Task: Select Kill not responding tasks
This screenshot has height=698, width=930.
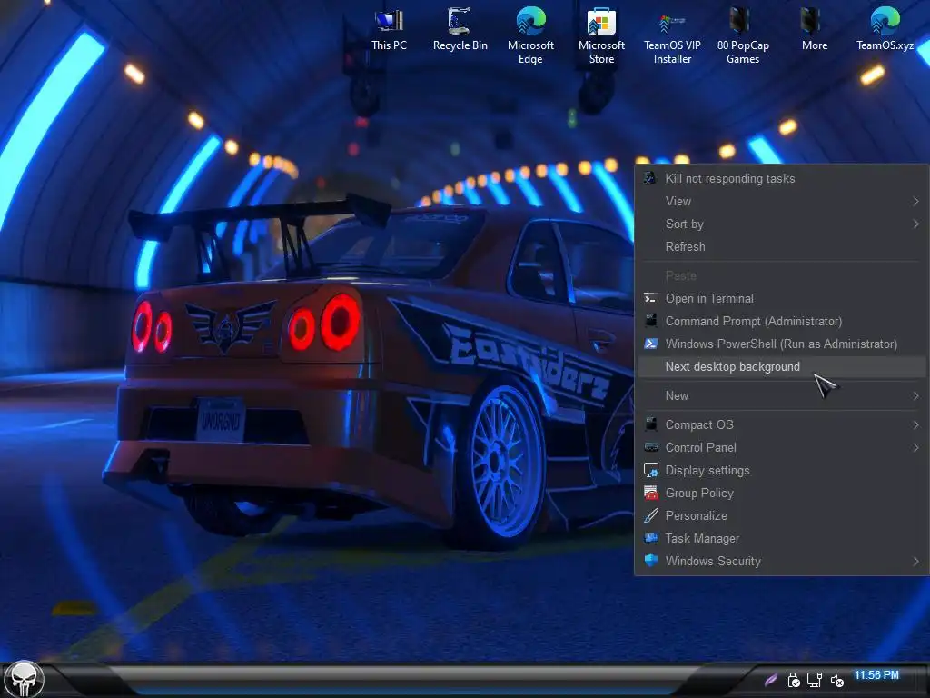Action: click(x=781, y=178)
